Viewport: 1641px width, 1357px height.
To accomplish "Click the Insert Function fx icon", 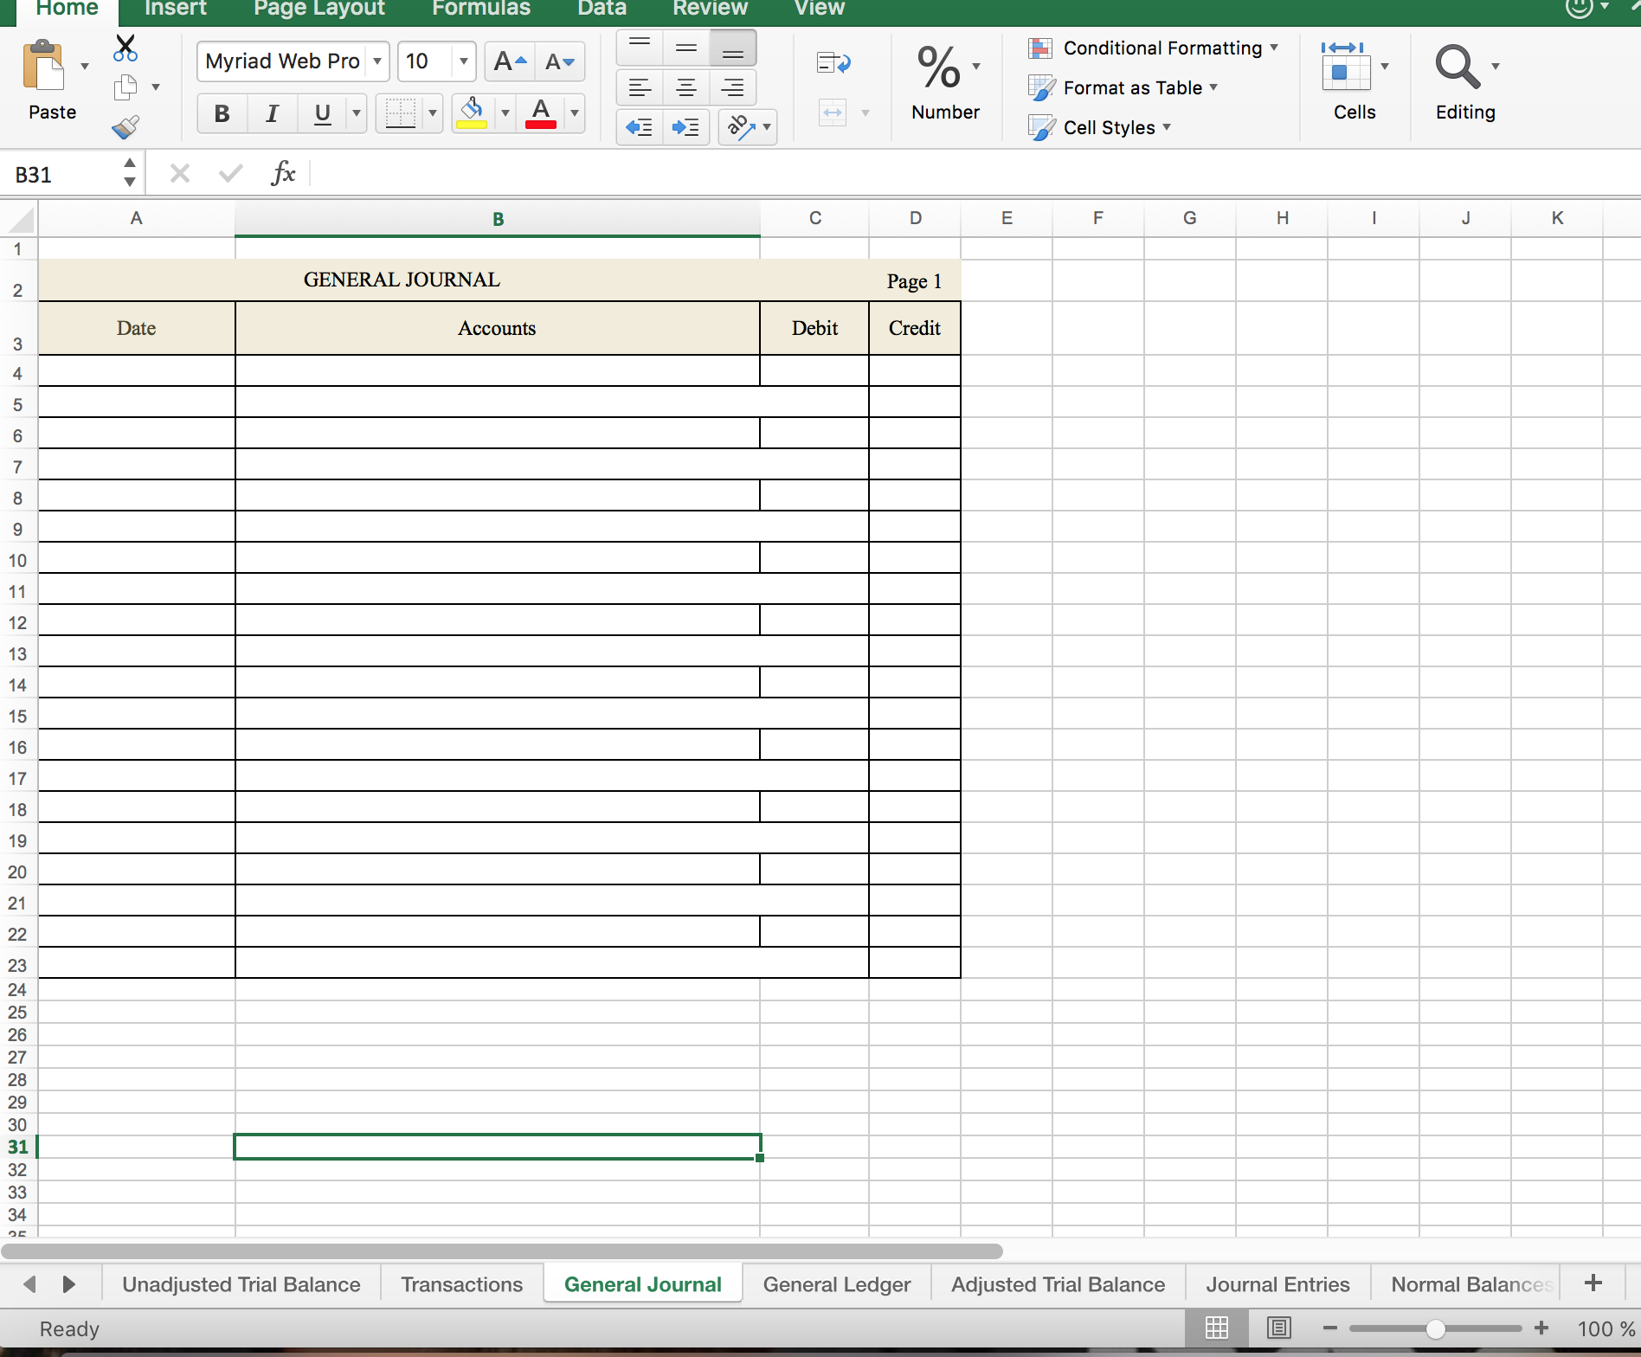I will [283, 174].
